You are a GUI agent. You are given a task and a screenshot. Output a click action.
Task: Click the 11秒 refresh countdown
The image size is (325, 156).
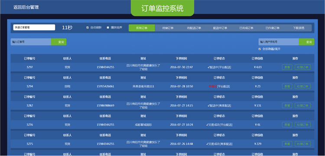click(67, 28)
